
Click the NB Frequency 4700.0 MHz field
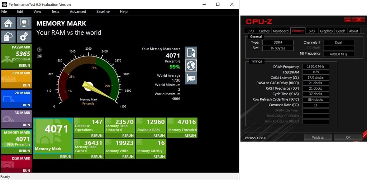click(338, 54)
